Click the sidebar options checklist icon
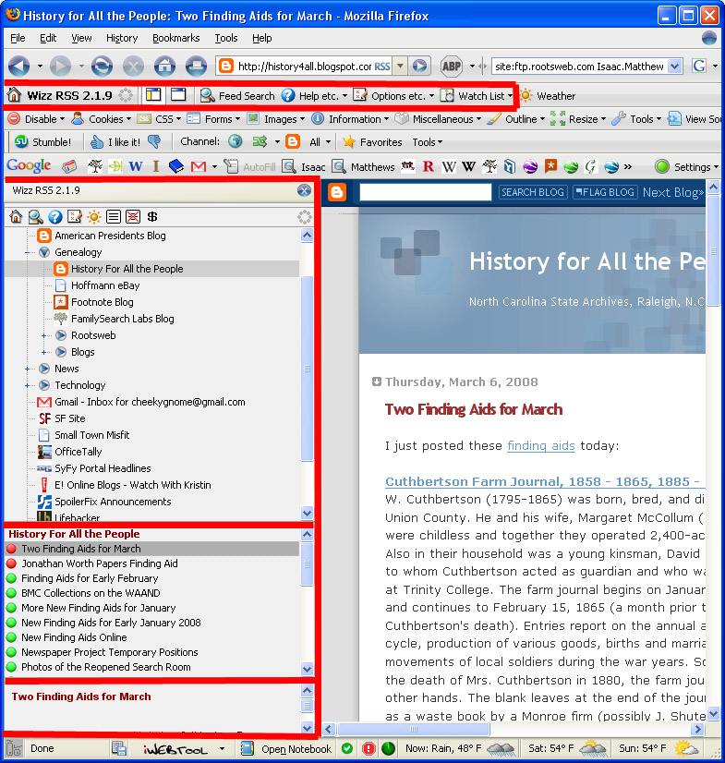Viewport: 725px width, 763px height. (75, 216)
